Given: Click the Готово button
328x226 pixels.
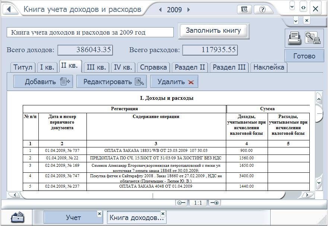Looking at the screenshot, I should click(304, 56).
